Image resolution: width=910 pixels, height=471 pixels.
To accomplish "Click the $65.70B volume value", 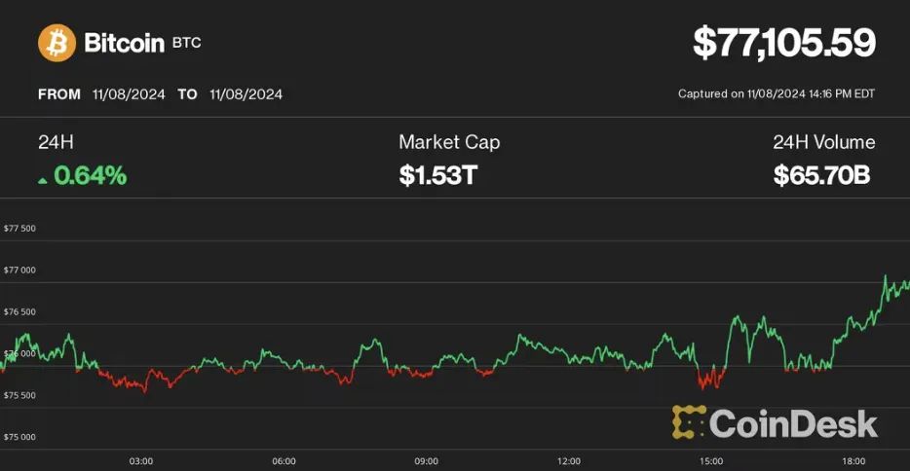I will pos(821,175).
